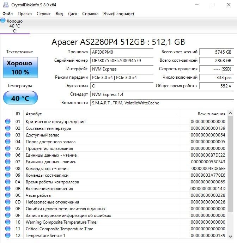
Task: Open the Язык(Language) menu
Action: [x=119, y=14]
